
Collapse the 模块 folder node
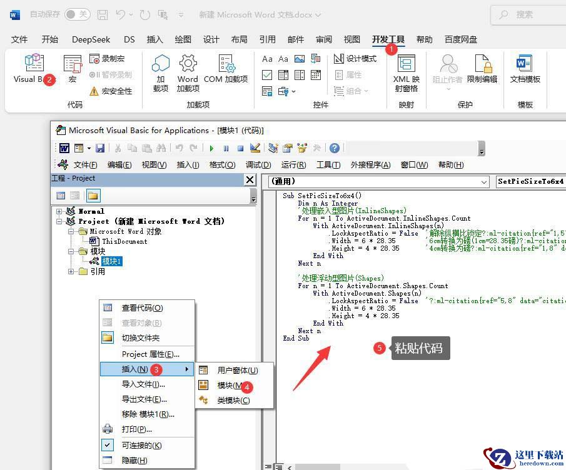[x=71, y=251]
